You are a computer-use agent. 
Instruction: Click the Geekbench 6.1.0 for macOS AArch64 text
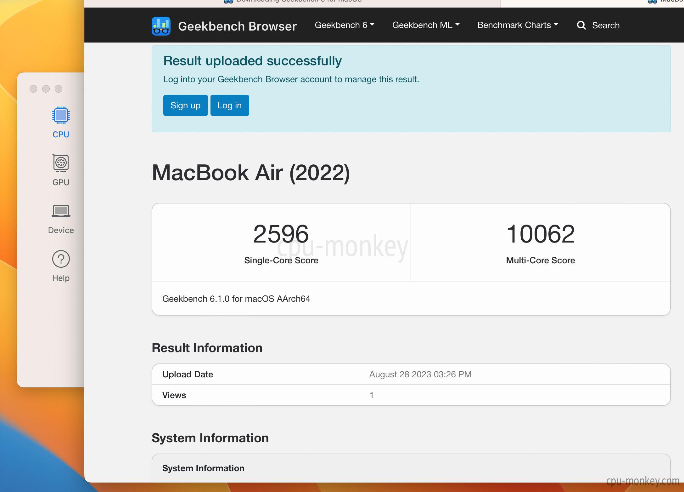[x=236, y=299]
